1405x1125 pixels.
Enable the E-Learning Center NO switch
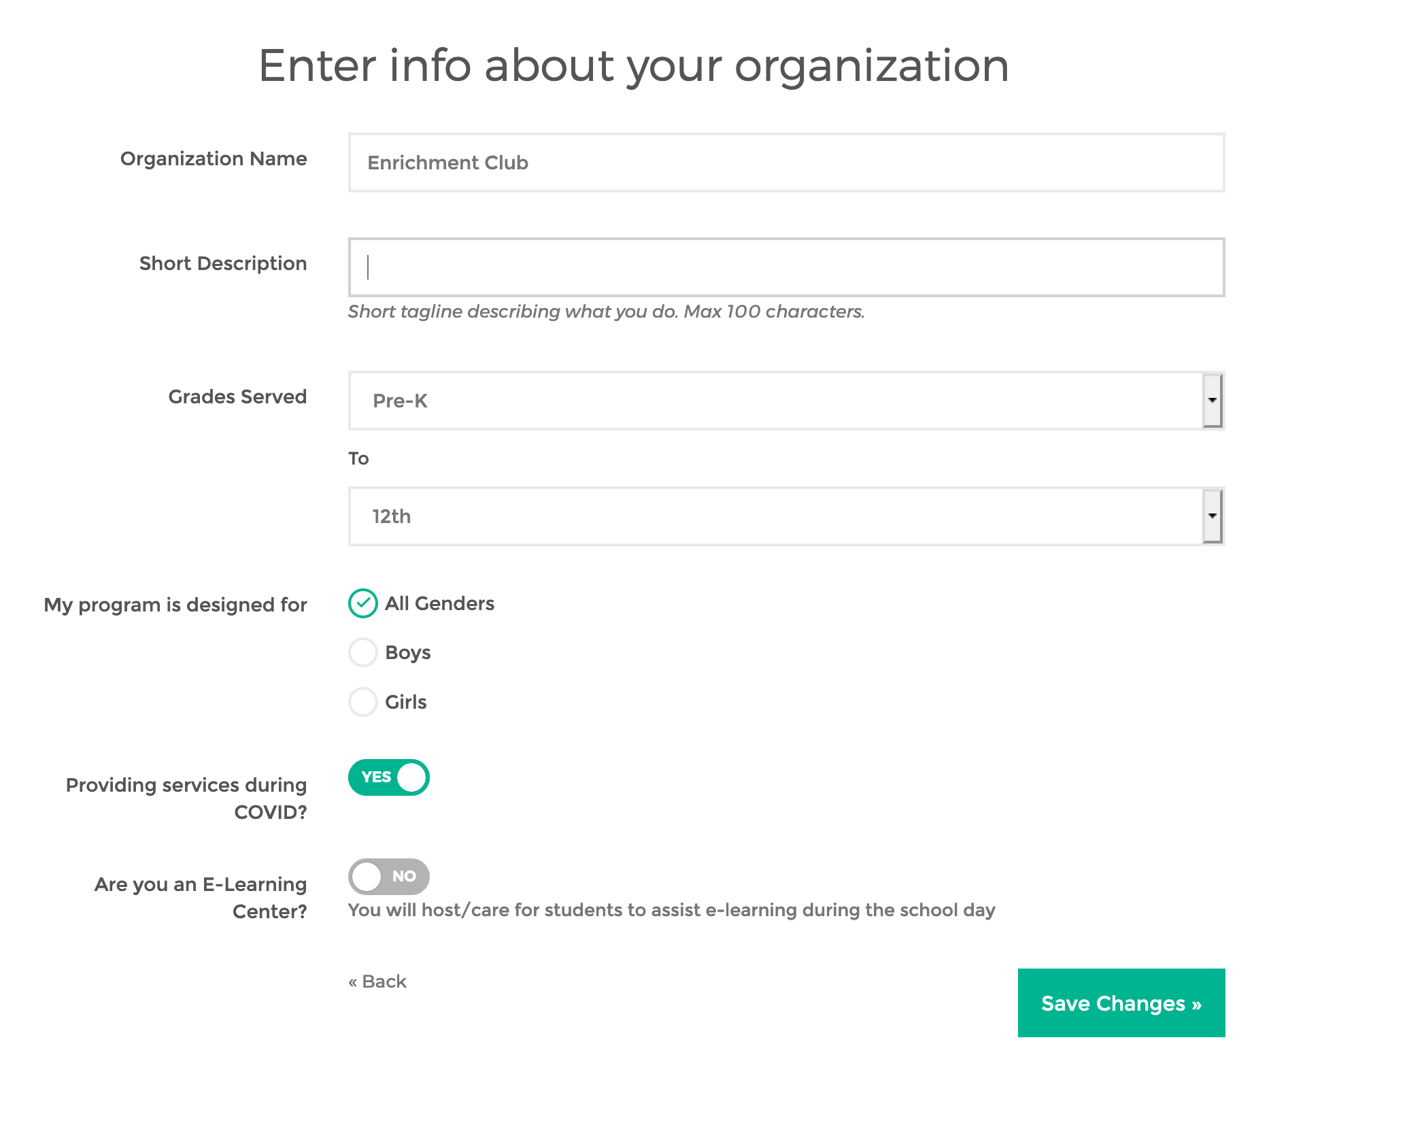(389, 877)
